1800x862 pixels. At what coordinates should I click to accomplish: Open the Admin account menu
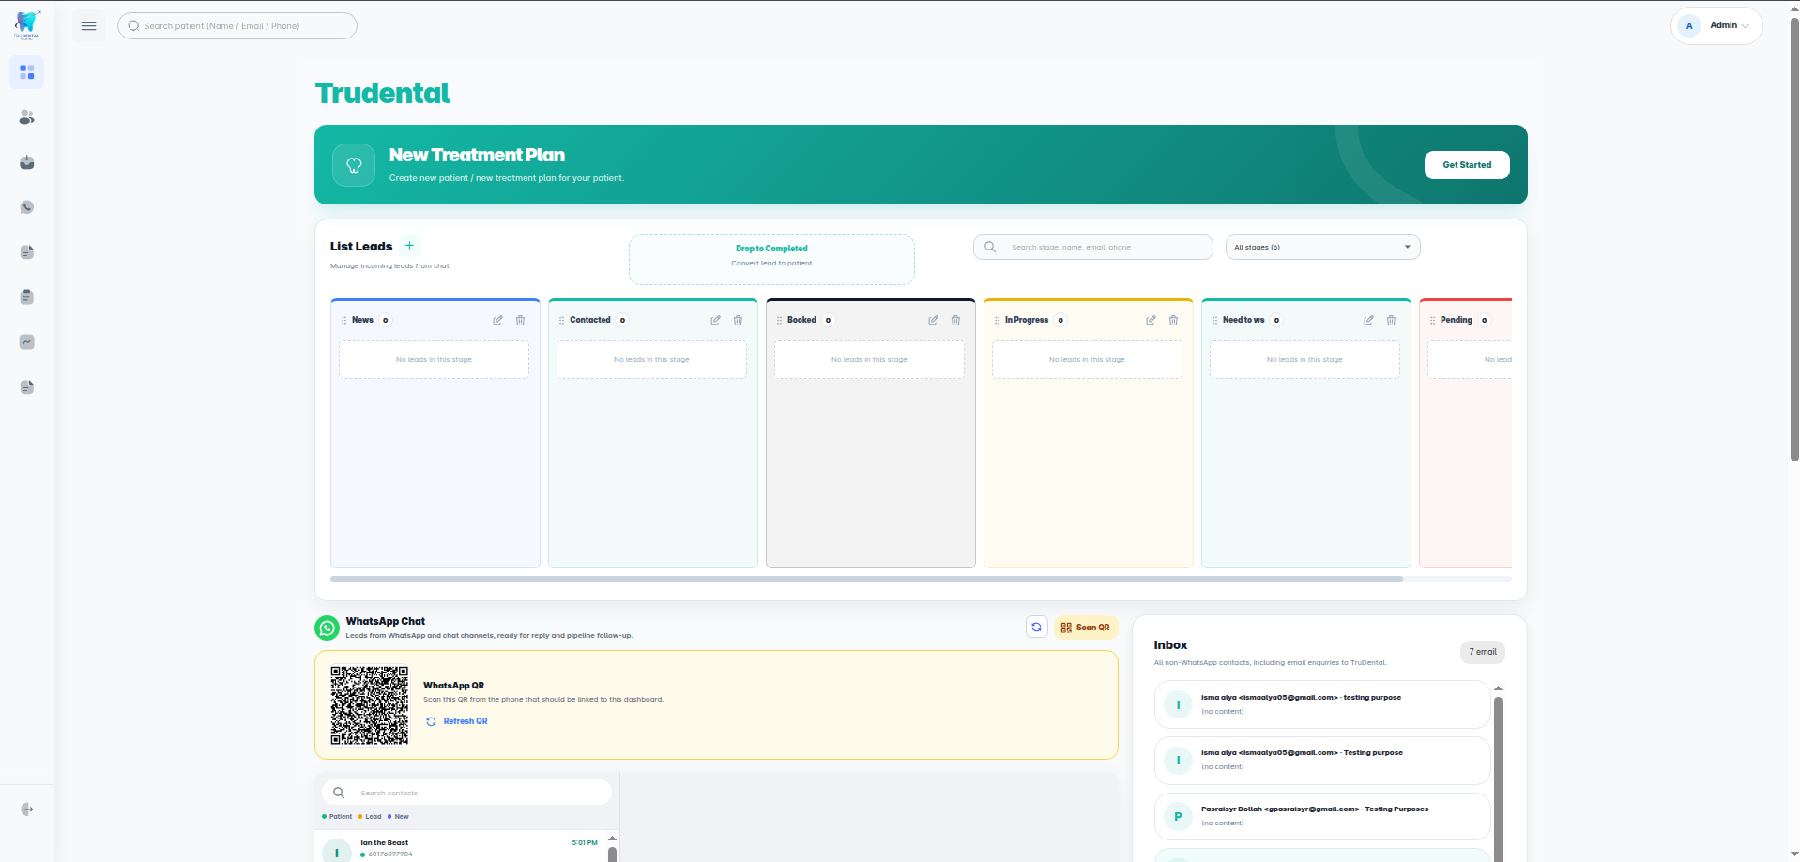coord(1716,25)
